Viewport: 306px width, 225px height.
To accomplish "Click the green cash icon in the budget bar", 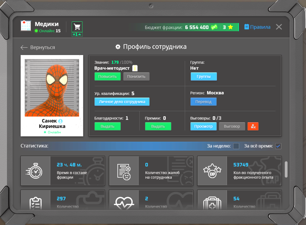I will click(x=214, y=27).
